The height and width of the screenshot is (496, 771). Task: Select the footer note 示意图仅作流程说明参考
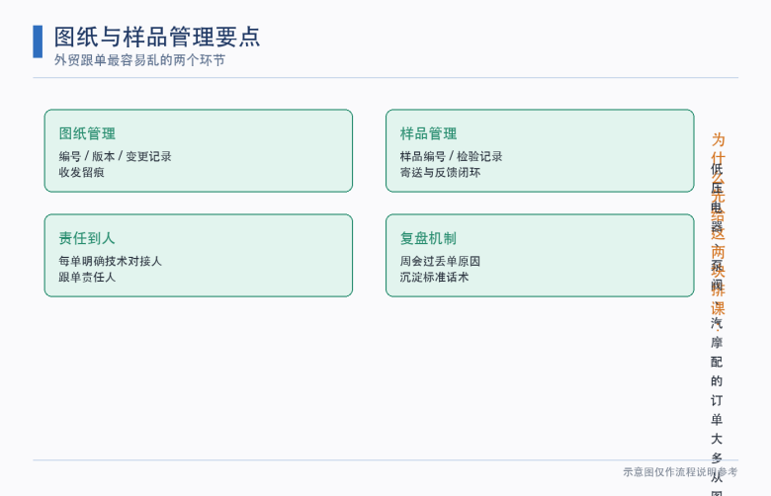coord(680,472)
